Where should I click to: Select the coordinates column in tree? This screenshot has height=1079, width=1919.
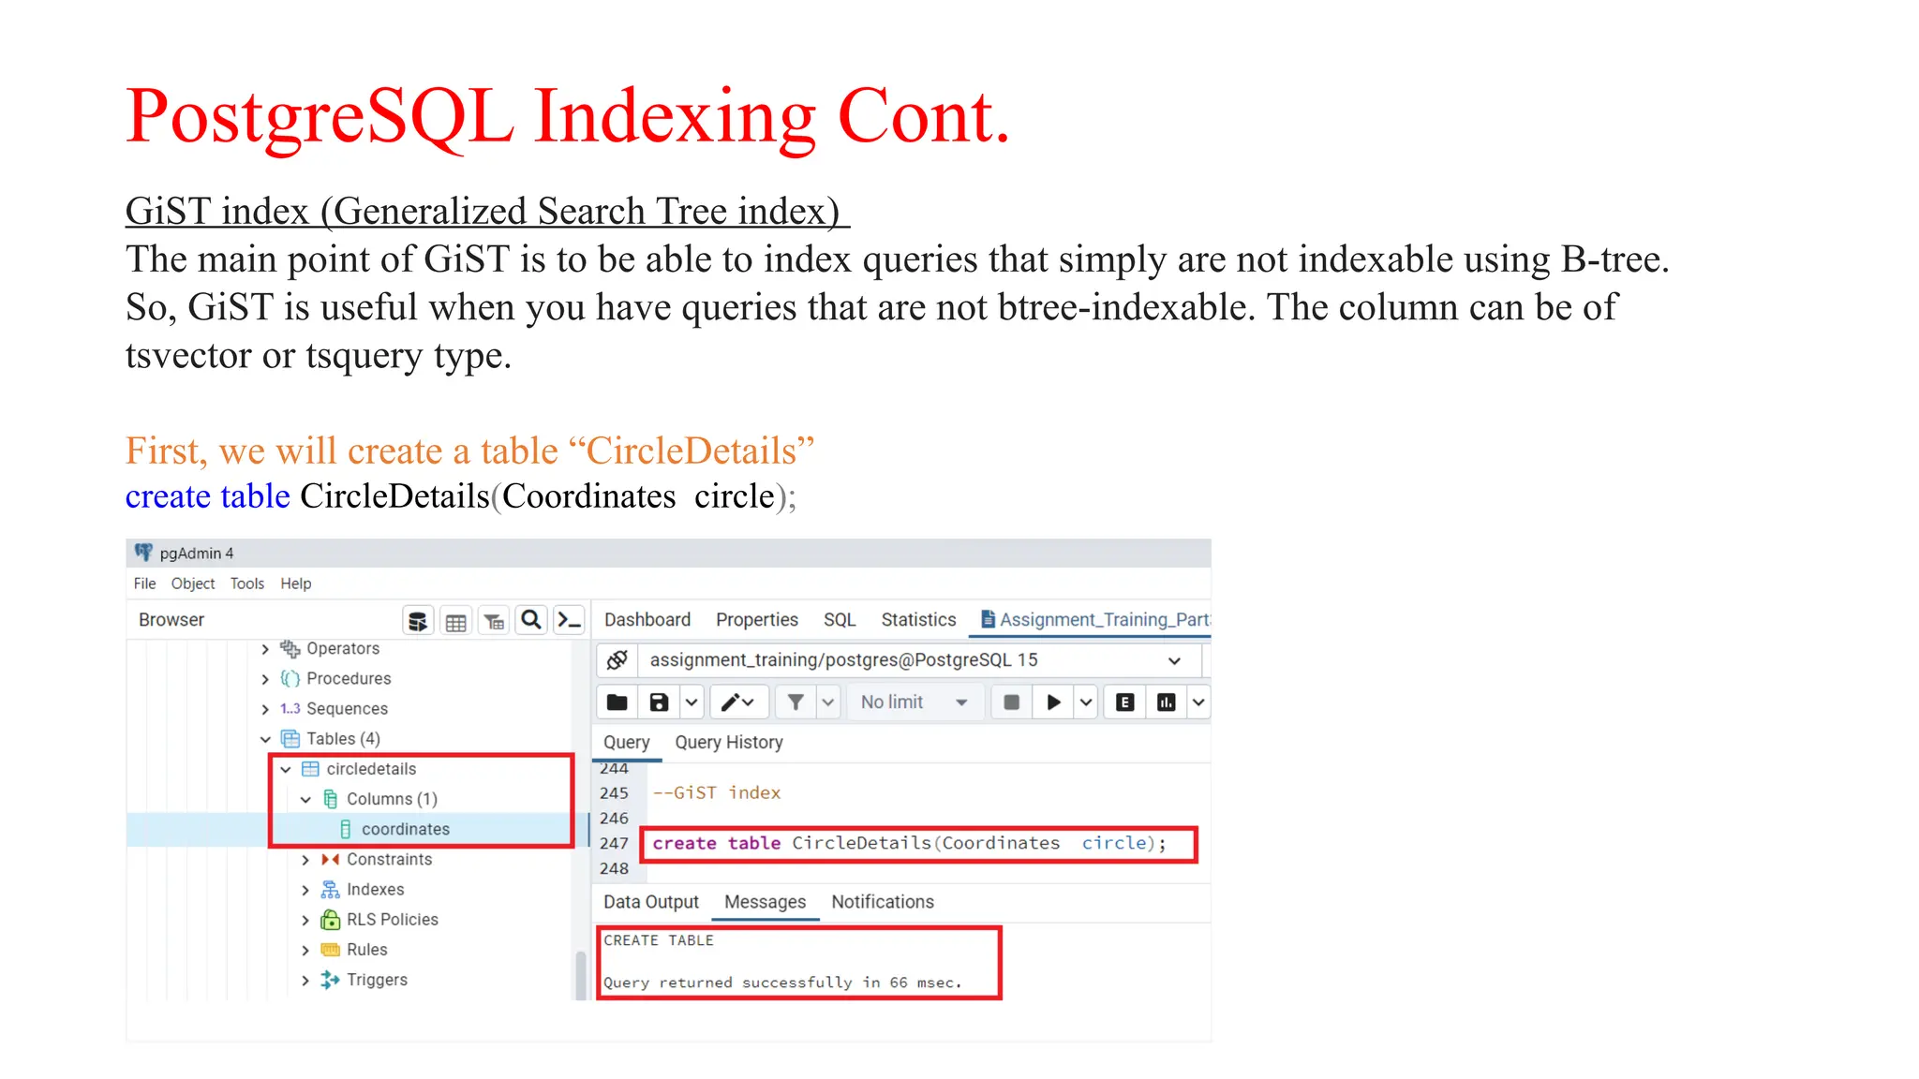(405, 829)
